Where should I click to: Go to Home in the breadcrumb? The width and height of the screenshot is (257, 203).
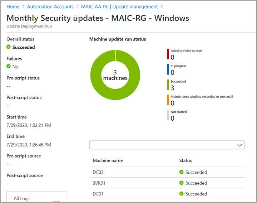pyautogui.click(x=13, y=6)
